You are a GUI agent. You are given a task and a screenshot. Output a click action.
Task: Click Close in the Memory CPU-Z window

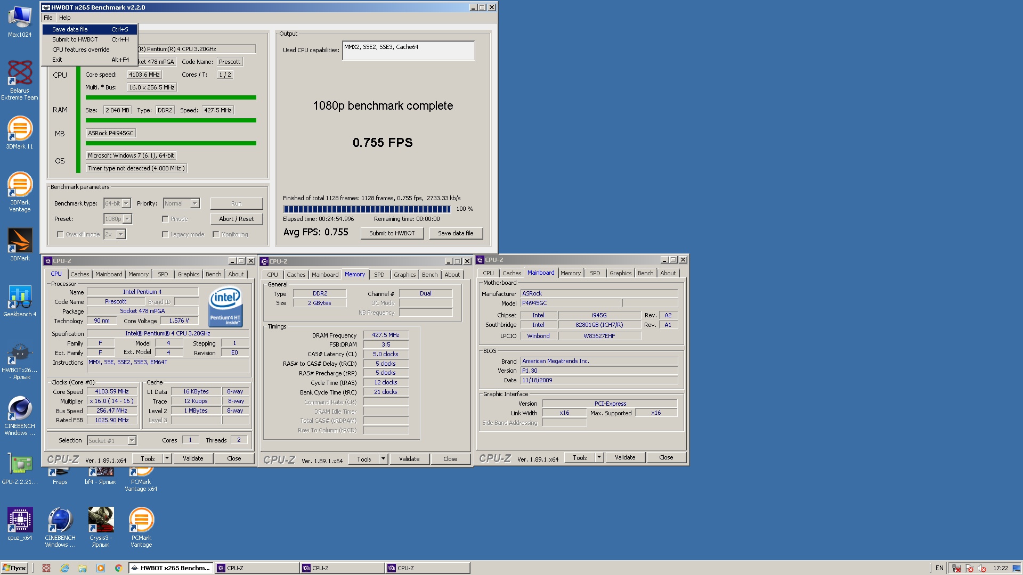pyautogui.click(x=450, y=459)
